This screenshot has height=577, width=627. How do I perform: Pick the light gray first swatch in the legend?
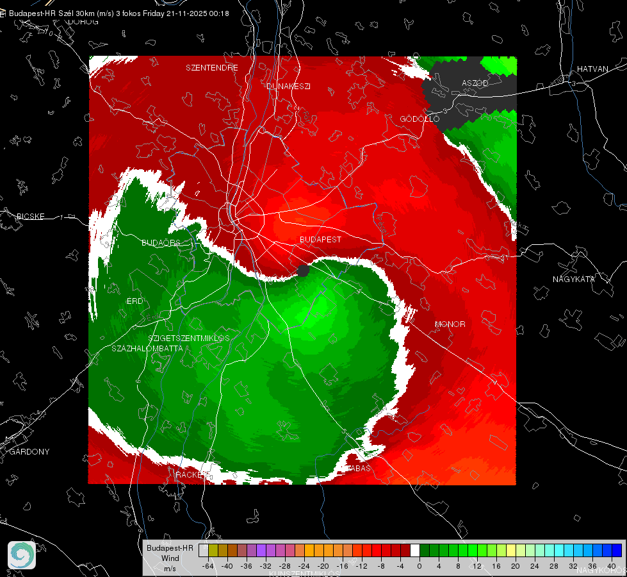pos(203,551)
